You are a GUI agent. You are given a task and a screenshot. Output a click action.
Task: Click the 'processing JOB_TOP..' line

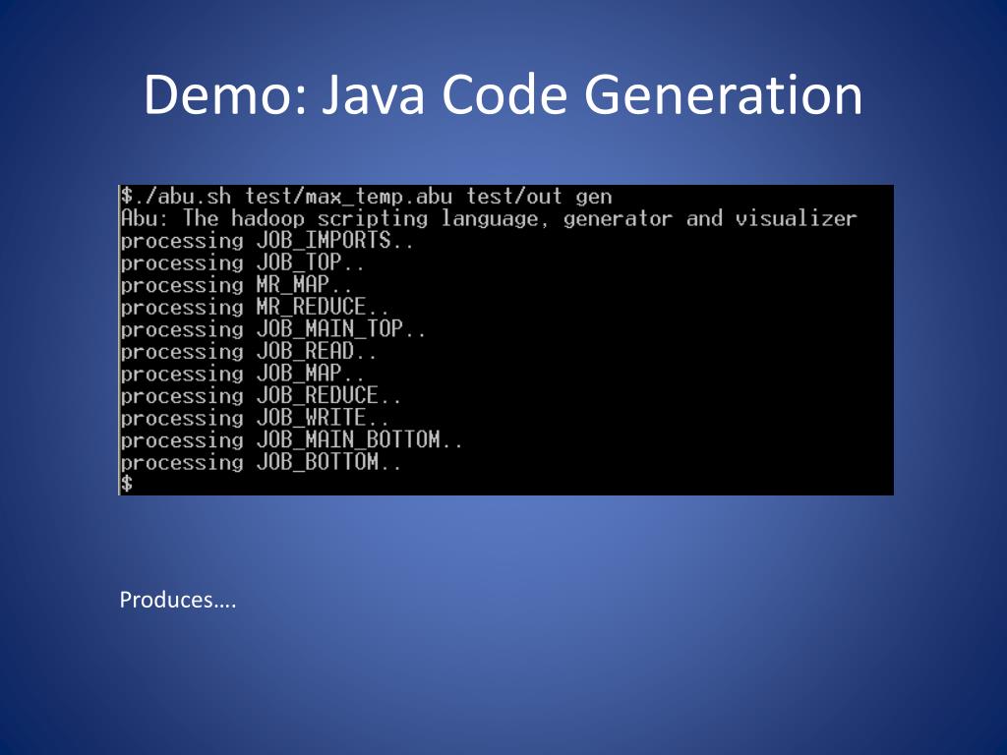click(x=243, y=263)
